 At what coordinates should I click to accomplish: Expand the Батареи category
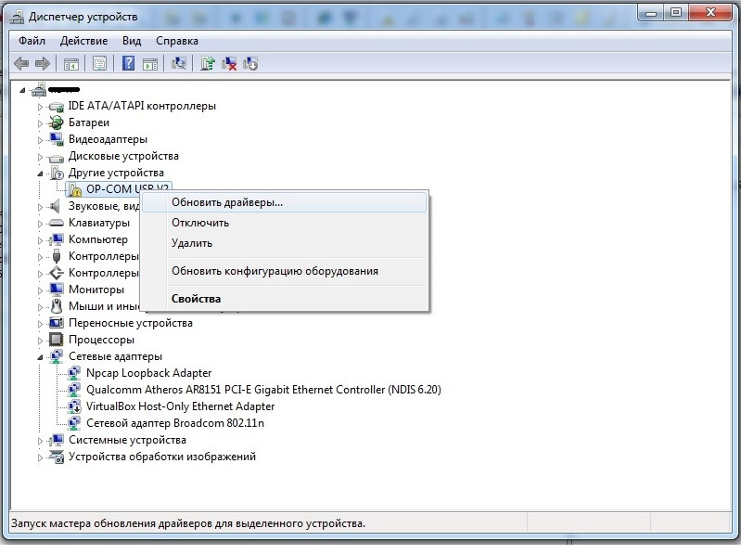(40, 123)
